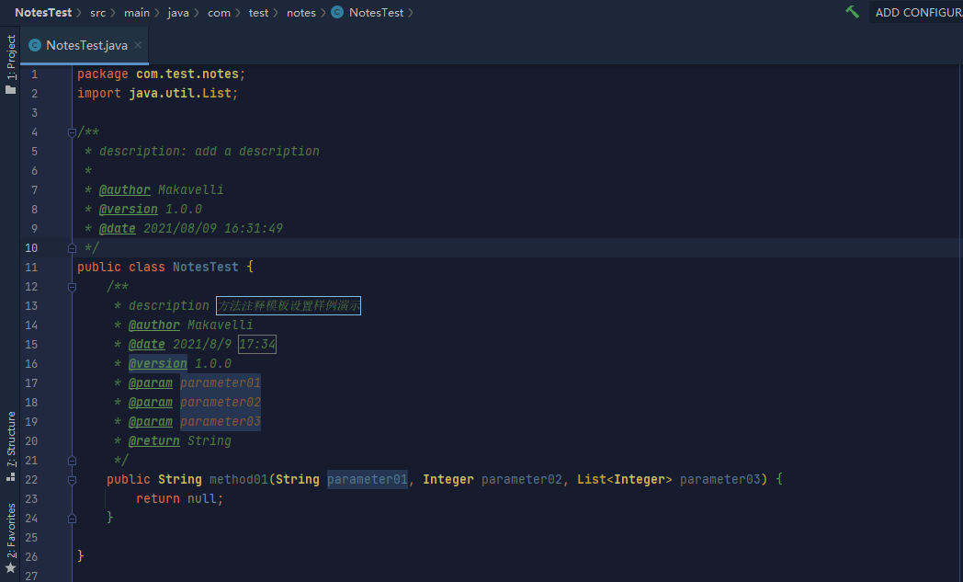This screenshot has height=582, width=963.
Task: Click the com breadcrumb
Action: click(x=219, y=12)
